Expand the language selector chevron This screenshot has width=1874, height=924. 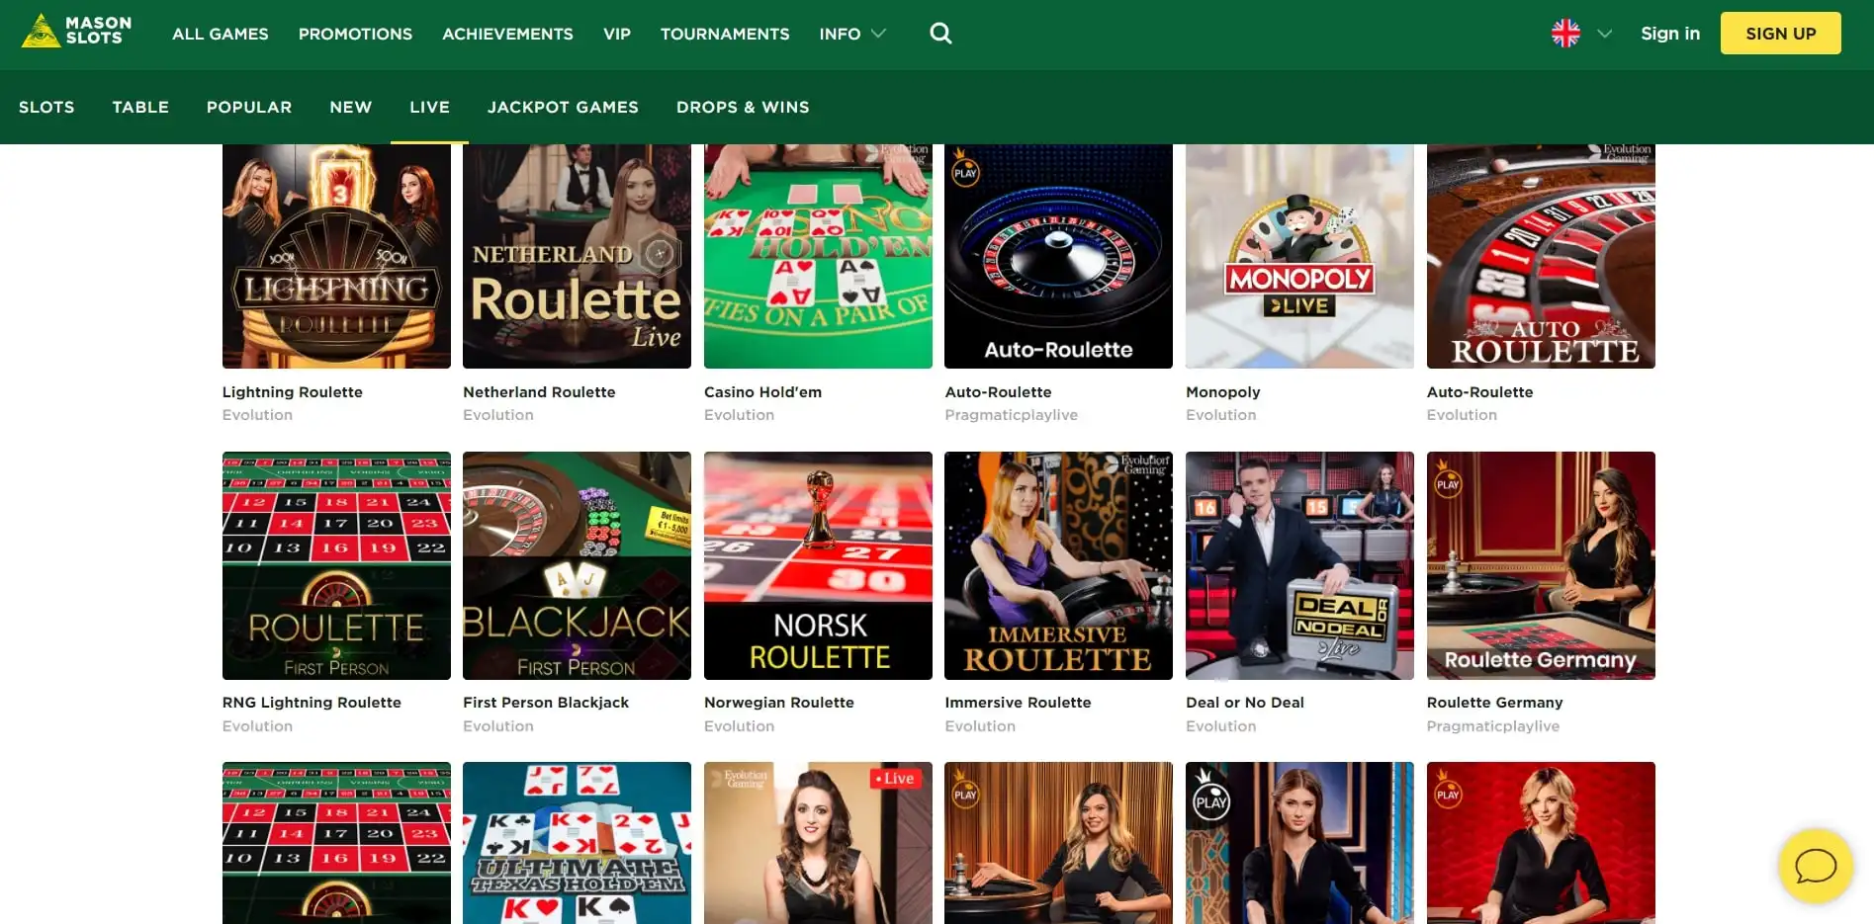1604,34
